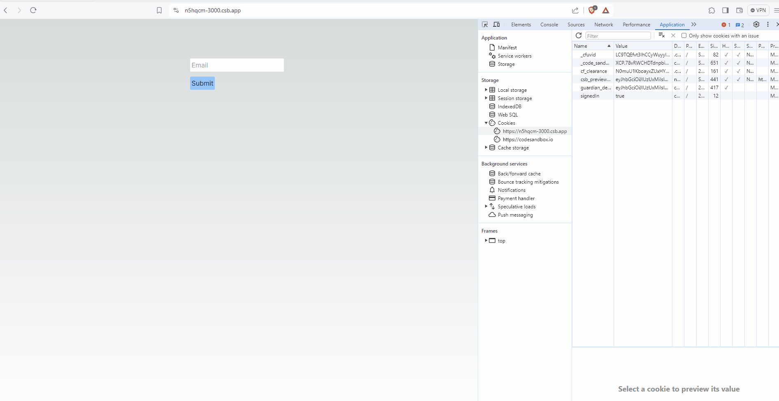Enable only show cookies with an issue

point(684,36)
